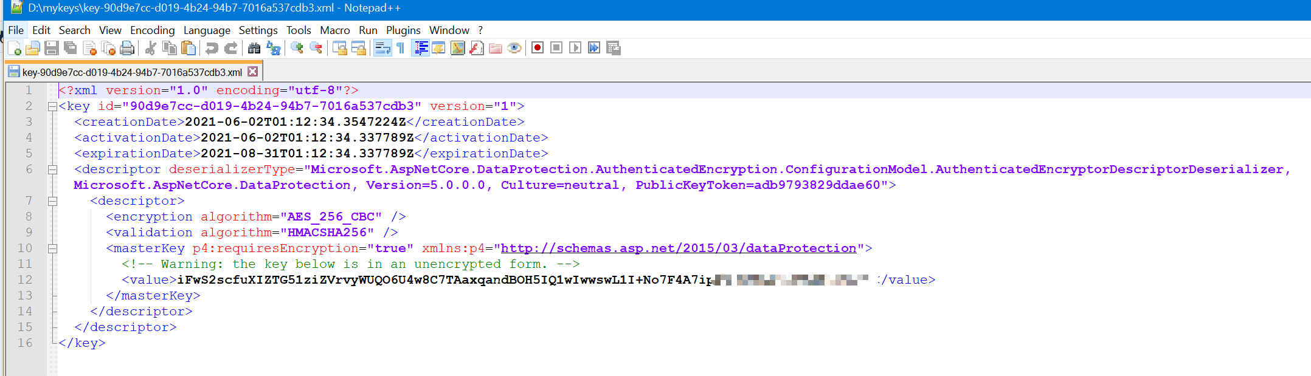This screenshot has height=376, width=1311.
Task: Click the Find and Replace toolbar icon
Action: (274, 48)
